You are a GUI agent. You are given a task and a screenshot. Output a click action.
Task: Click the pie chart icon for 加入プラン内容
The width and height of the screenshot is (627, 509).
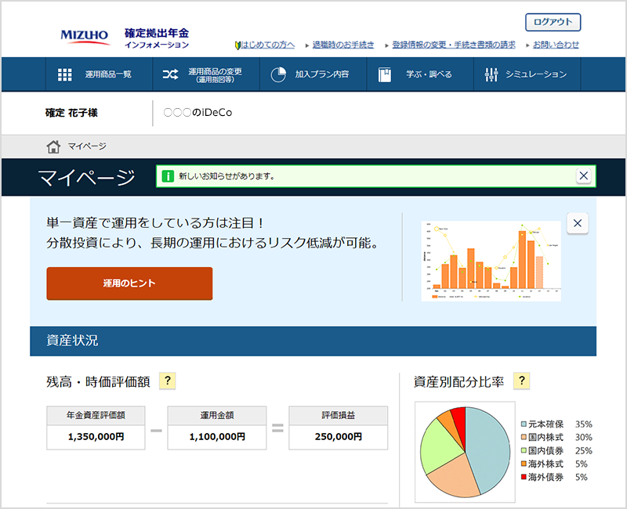[x=278, y=74]
